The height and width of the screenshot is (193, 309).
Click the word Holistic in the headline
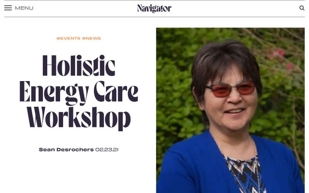tap(79, 66)
